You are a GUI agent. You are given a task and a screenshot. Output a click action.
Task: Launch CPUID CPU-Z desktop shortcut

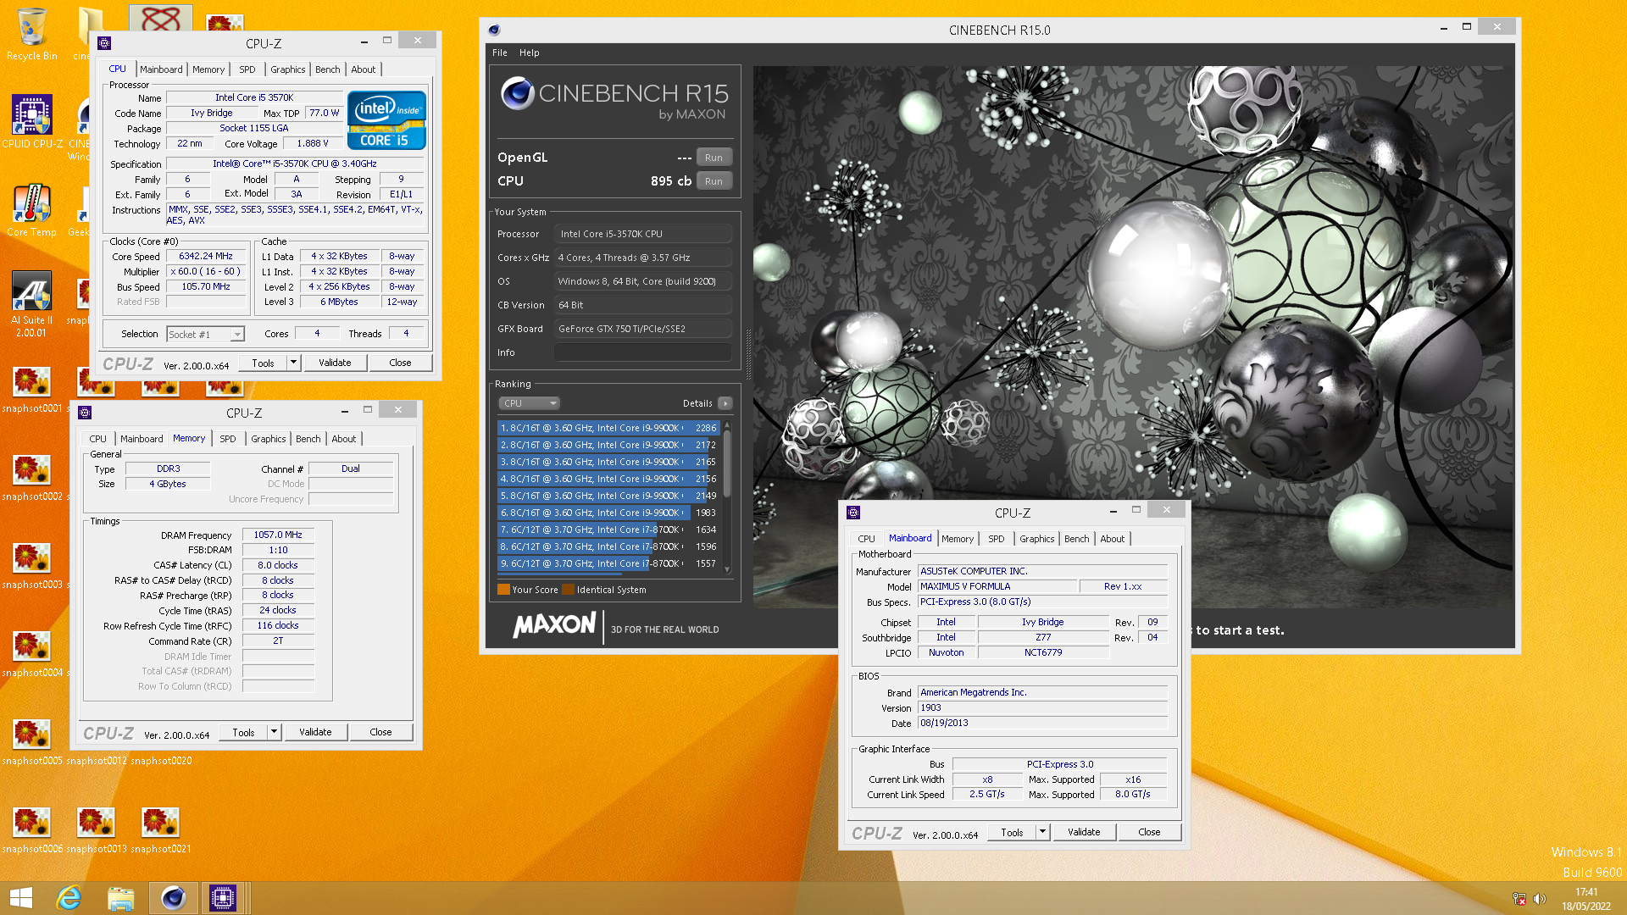pyautogui.click(x=32, y=122)
